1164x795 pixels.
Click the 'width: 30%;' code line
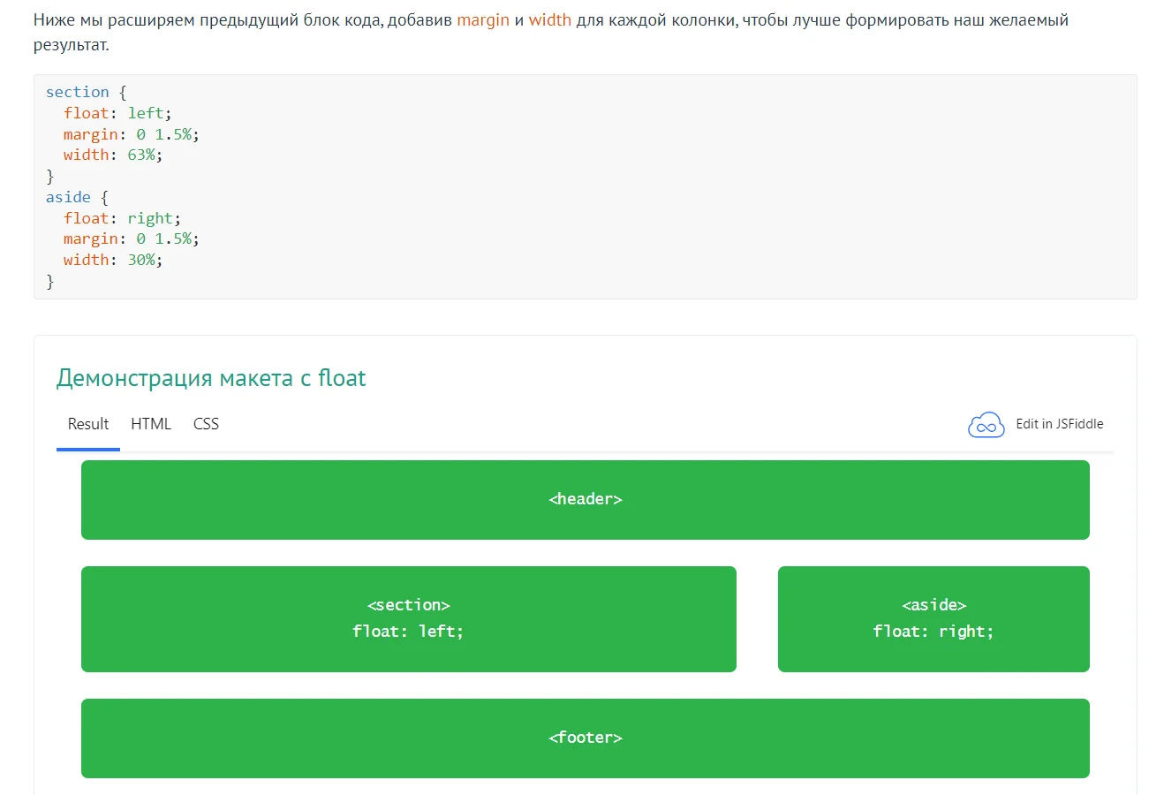113,260
